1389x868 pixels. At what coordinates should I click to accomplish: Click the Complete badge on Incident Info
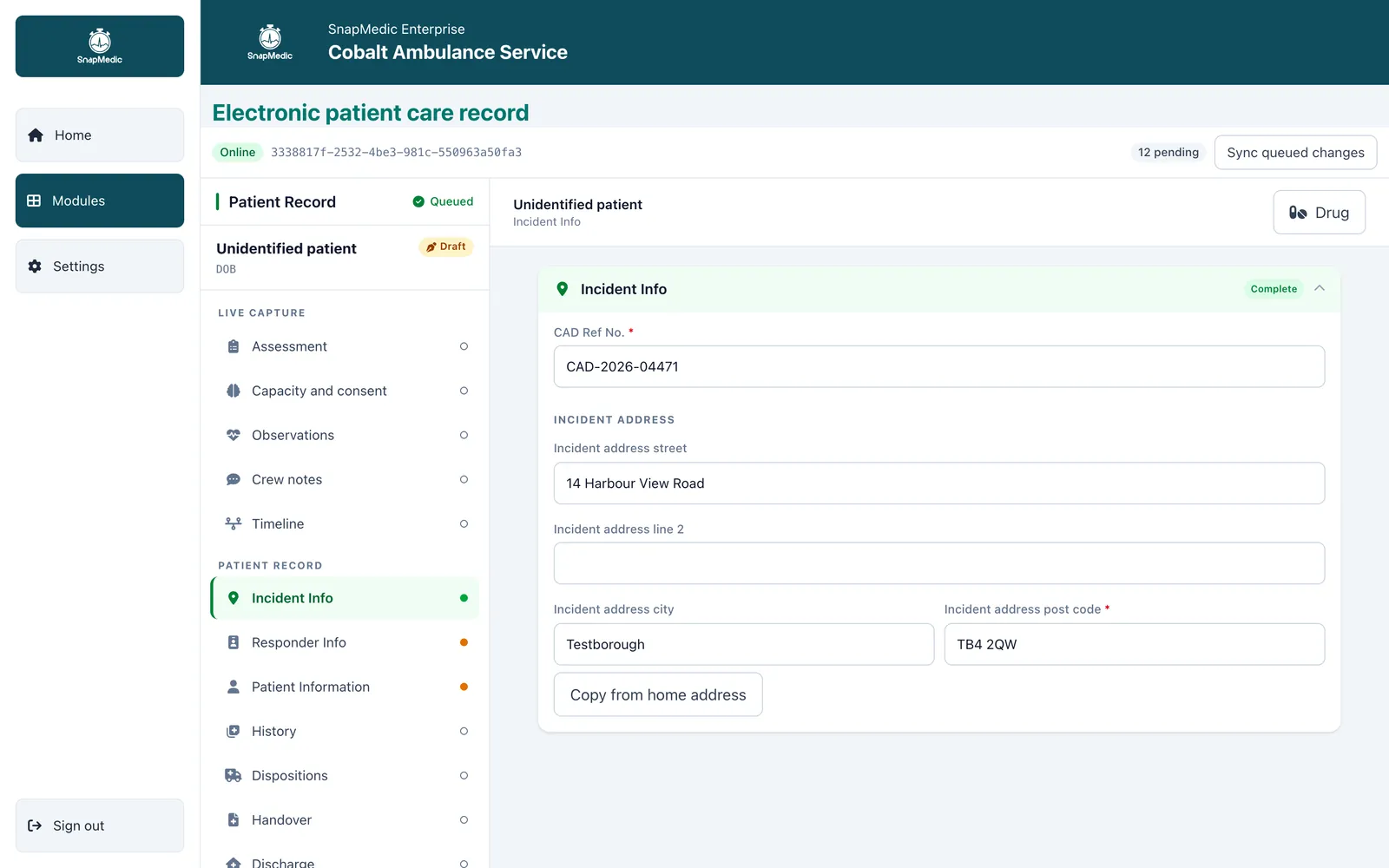pos(1274,289)
